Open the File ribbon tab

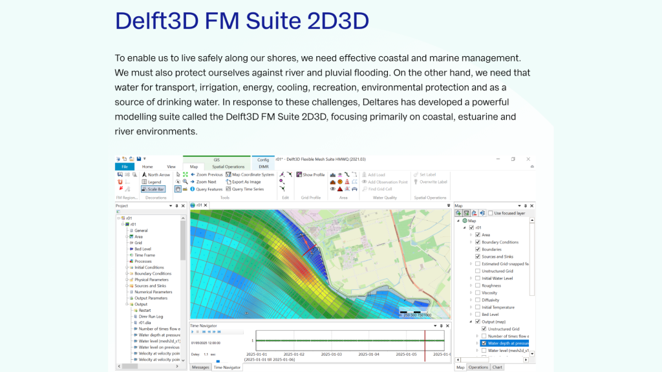pyautogui.click(x=125, y=167)
